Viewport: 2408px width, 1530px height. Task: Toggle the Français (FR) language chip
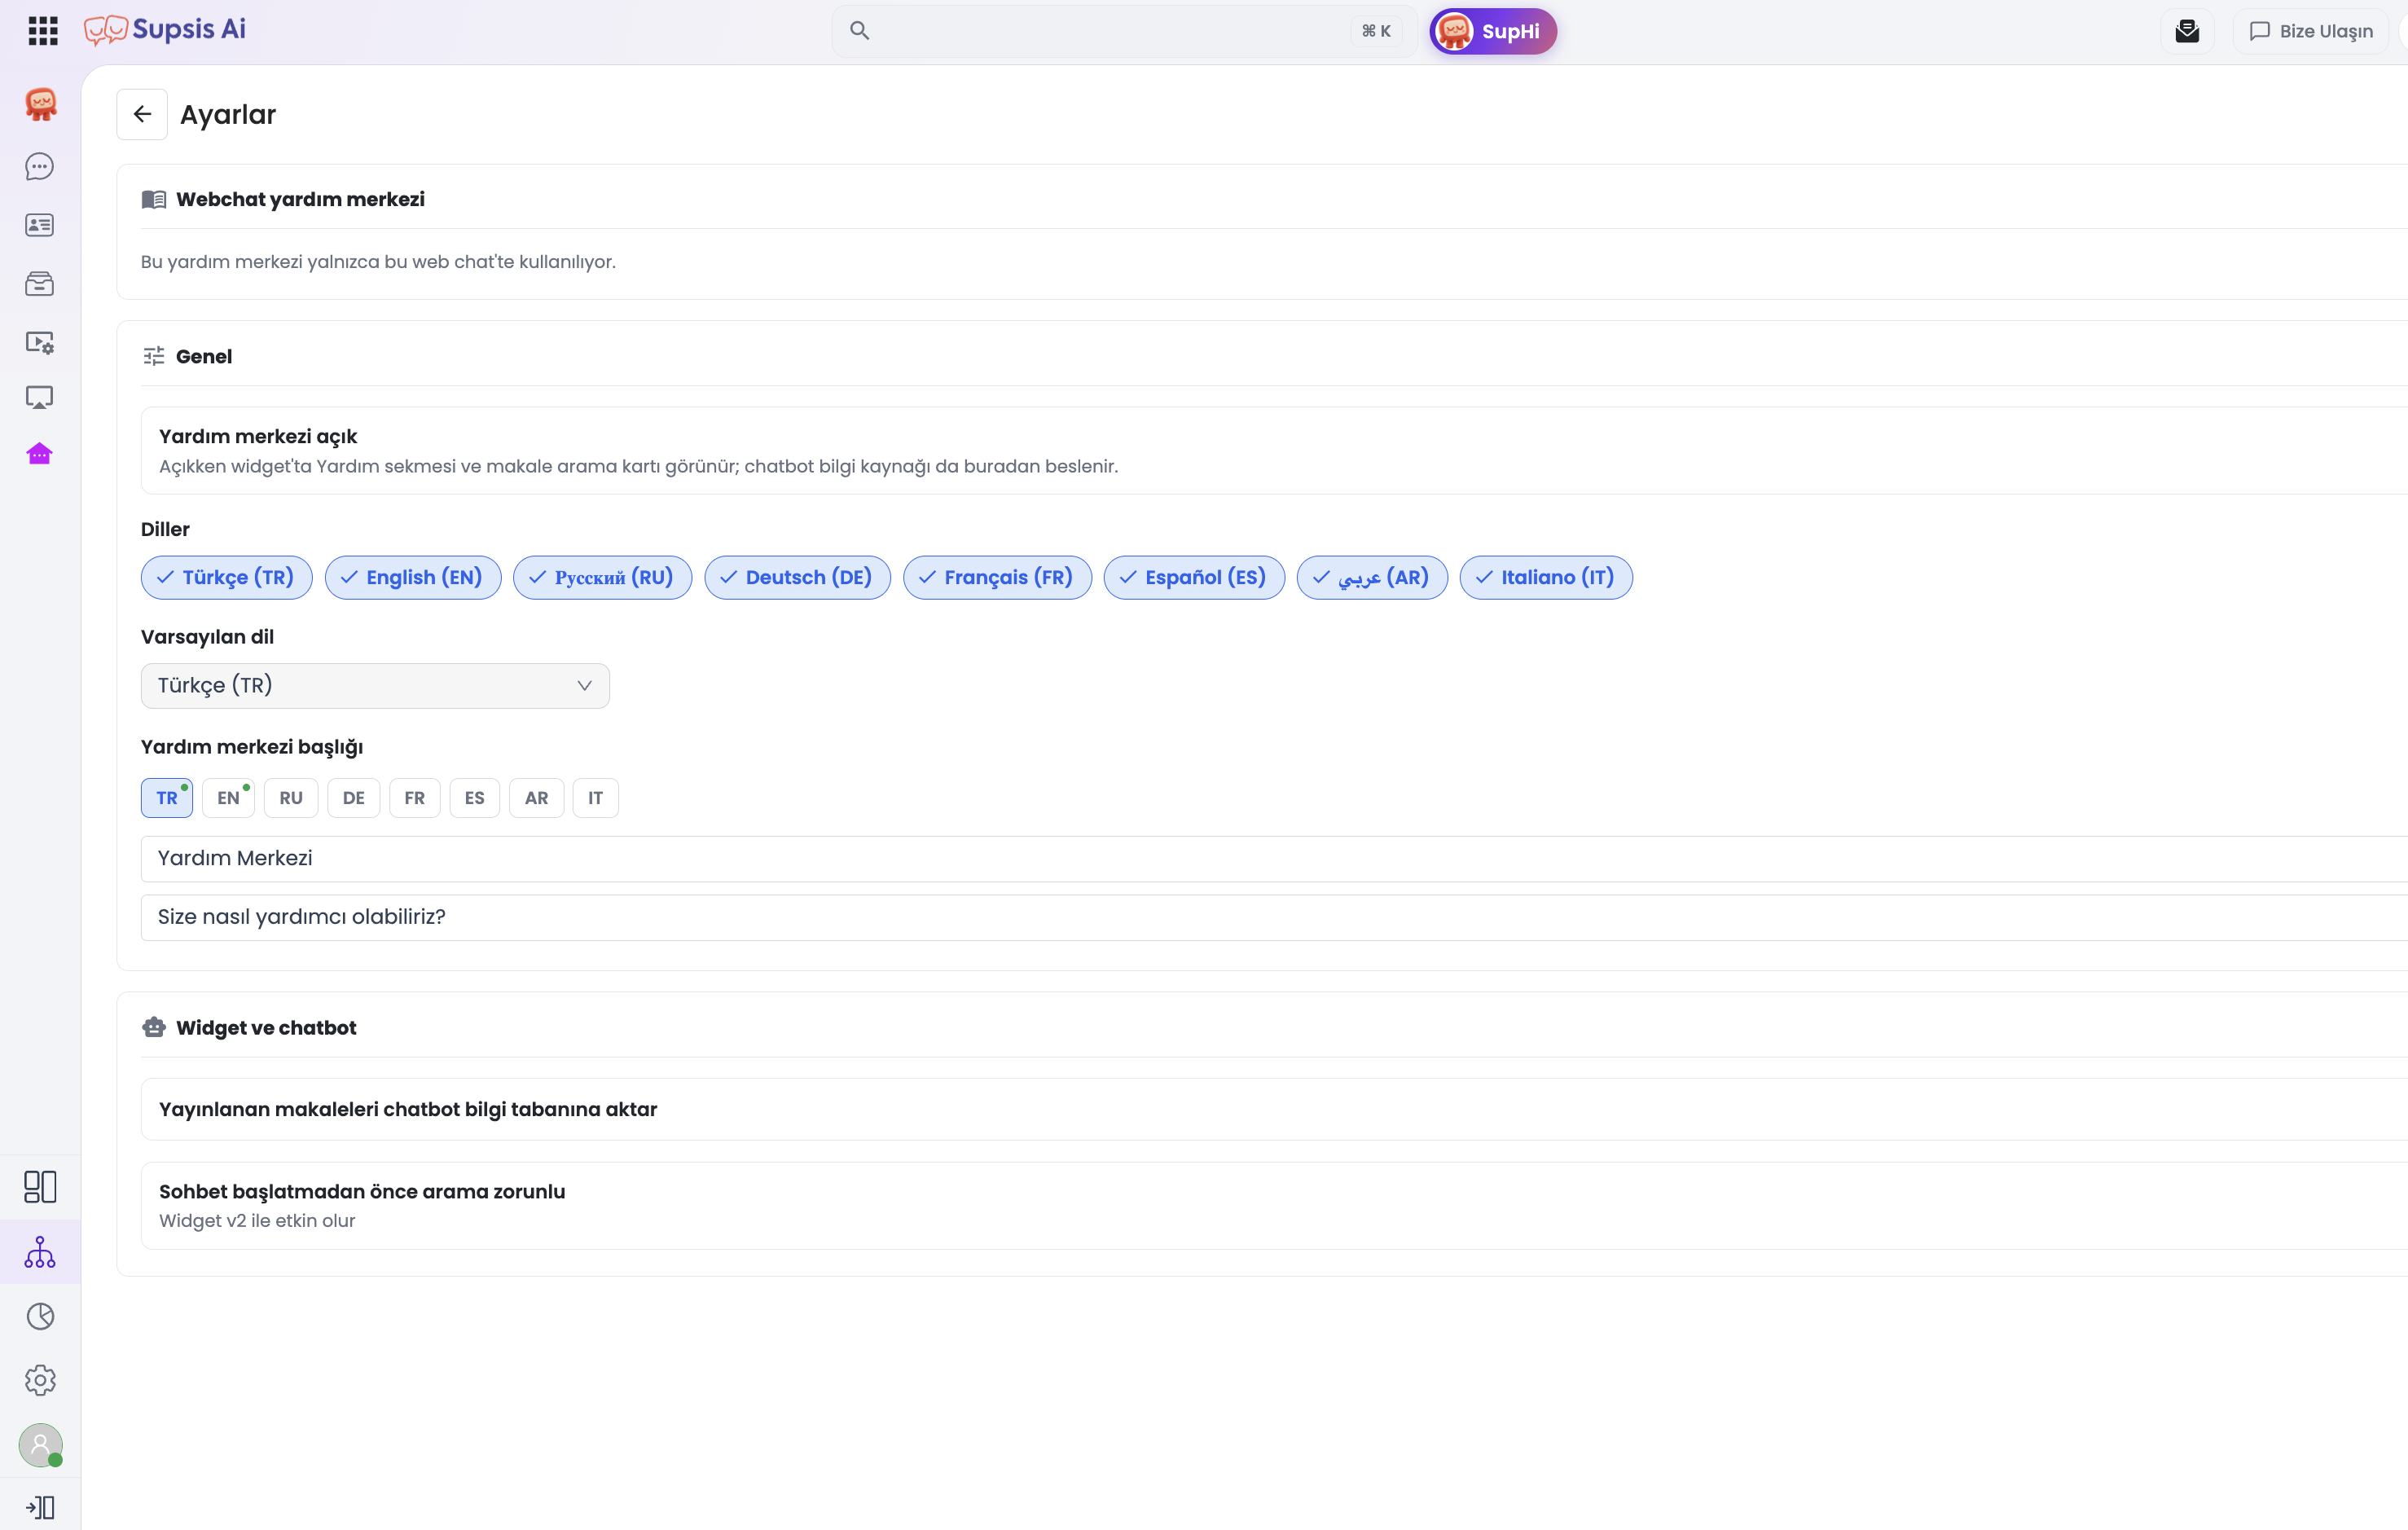point(997,578)
